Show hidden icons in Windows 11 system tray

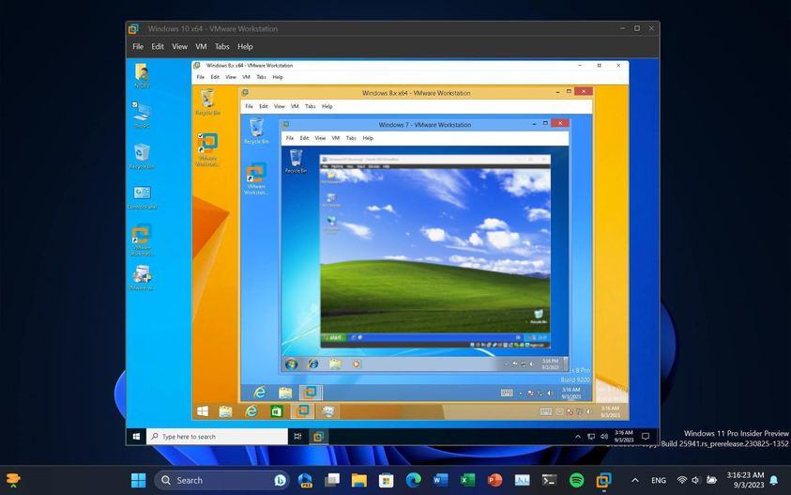pos(635,480)
